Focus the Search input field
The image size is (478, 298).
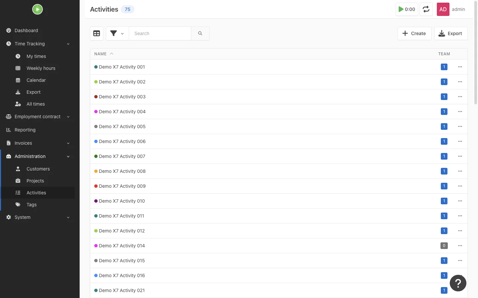(160, 33)
